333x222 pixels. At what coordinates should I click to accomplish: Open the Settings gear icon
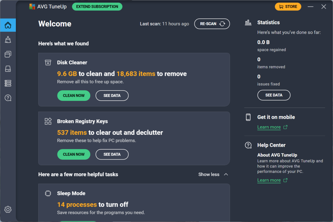pos(8,210)
